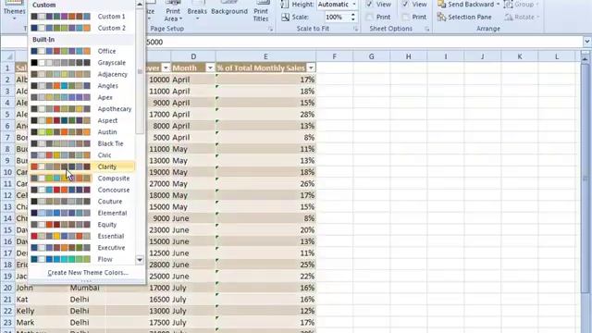Select cell containing 27000

(158, 184)
